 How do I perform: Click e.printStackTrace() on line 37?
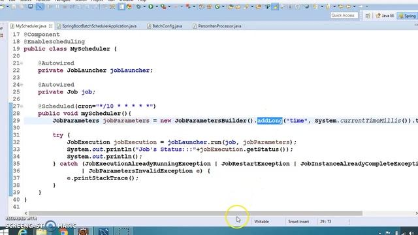[103, 178]
